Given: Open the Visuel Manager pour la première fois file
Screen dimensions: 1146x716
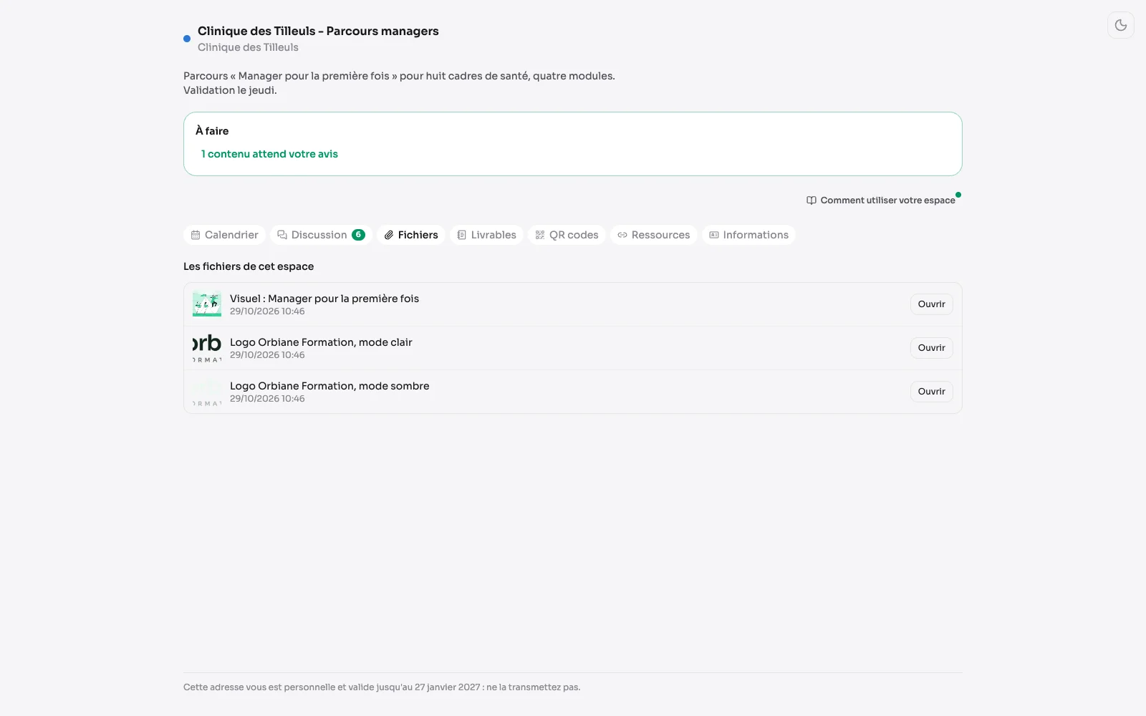Looking at the screenshot, I should (931, 304).
